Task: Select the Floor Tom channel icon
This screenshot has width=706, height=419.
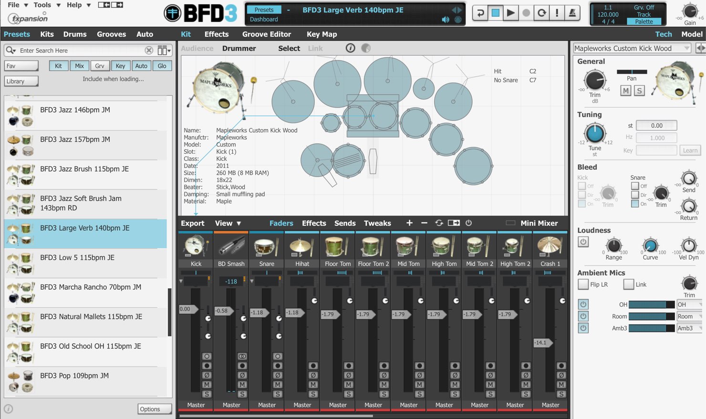Action: pos(338,247)
